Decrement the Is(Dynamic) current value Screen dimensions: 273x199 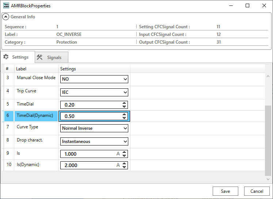[x=125, y=167]
